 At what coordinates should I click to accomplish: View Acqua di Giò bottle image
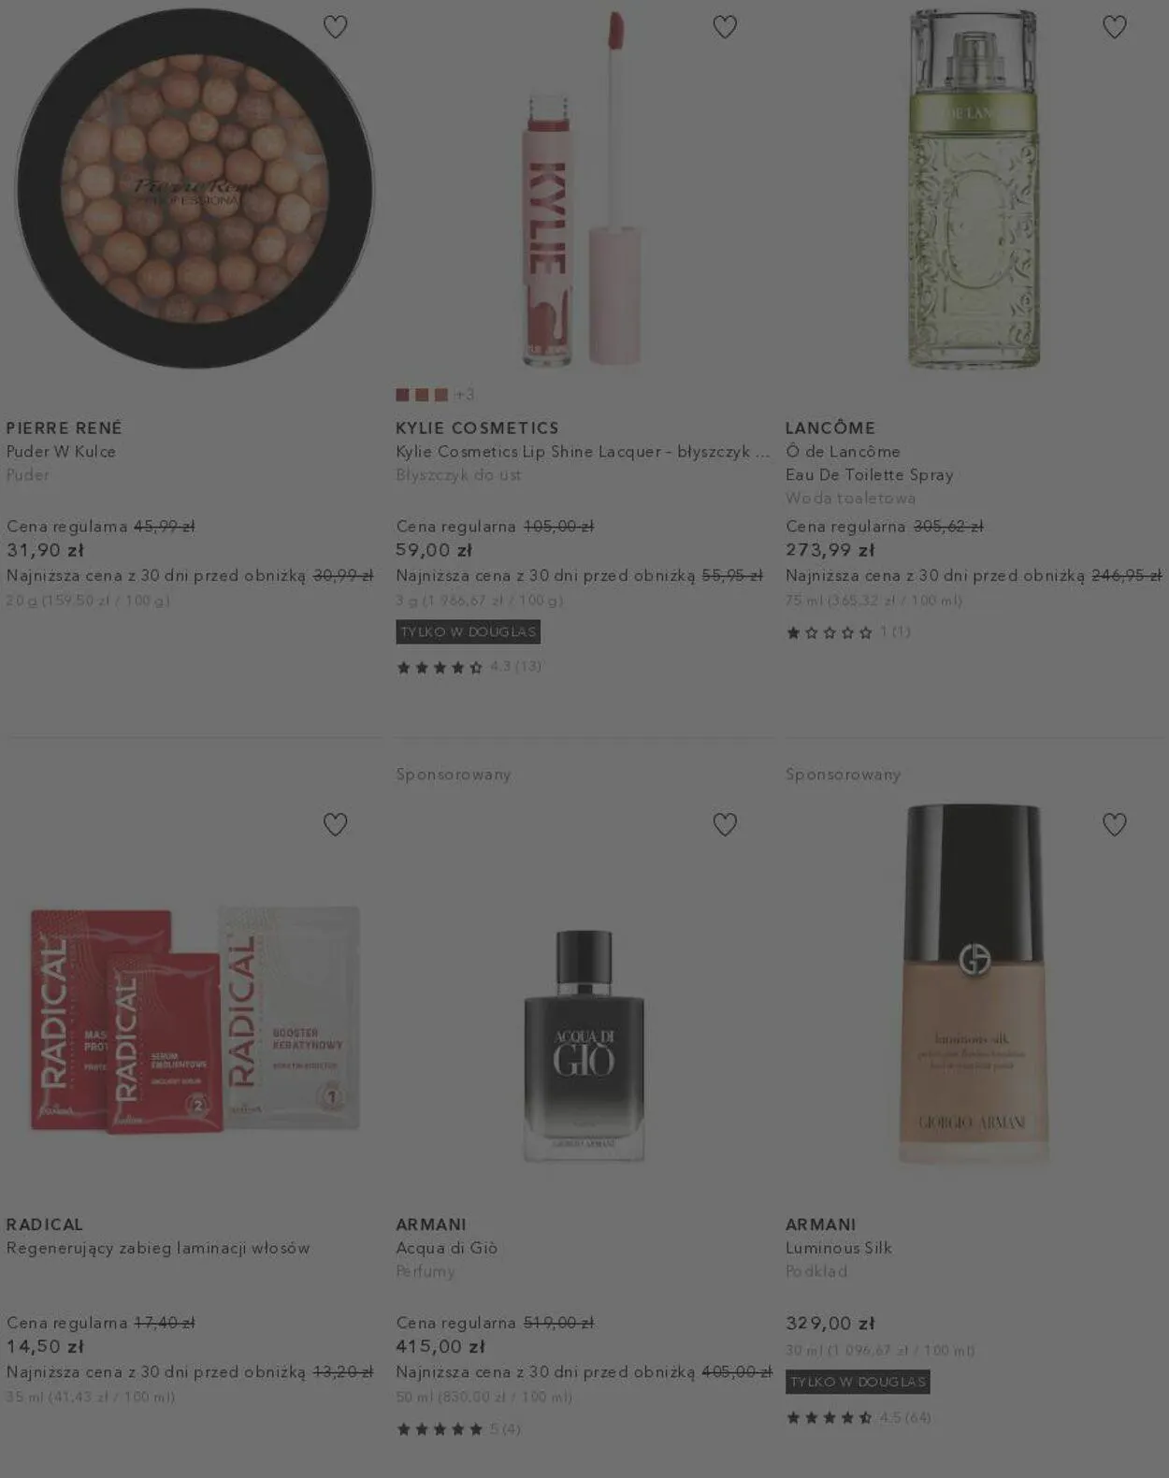(584, 1046)
